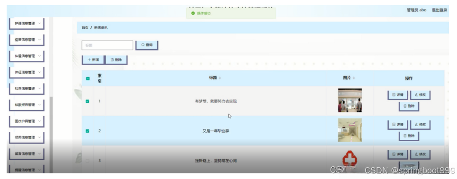Click the 查询 search button
The image size is (457, 179).
[x=147, y=45]
